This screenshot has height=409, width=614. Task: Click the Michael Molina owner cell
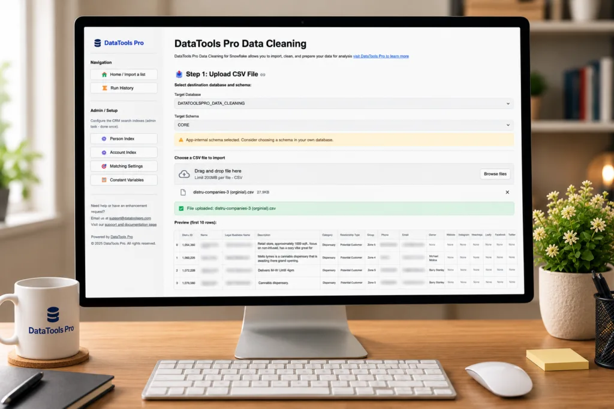click(x=434, y=258)
